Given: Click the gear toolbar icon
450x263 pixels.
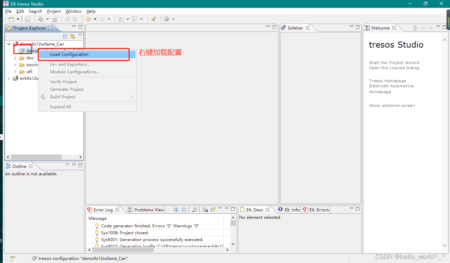Looking at the screenshot, I should 167,19.
